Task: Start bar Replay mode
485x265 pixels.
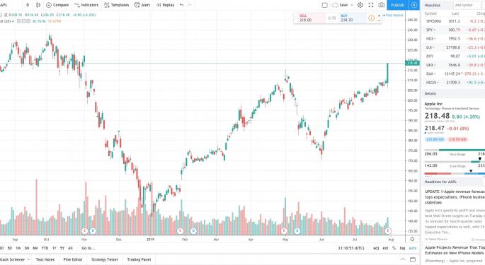Action: (165, 5)
